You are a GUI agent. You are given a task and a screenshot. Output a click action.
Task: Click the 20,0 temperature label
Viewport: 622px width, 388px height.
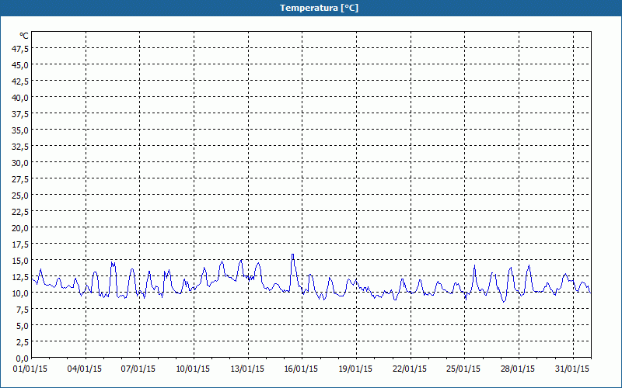pos(21,228)
